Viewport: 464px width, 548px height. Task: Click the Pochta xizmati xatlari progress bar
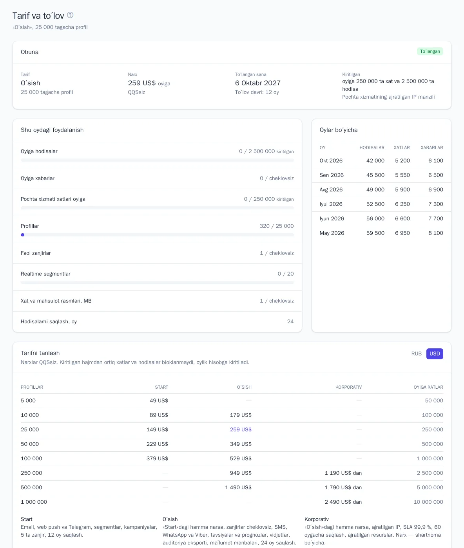tap(157, 208)
